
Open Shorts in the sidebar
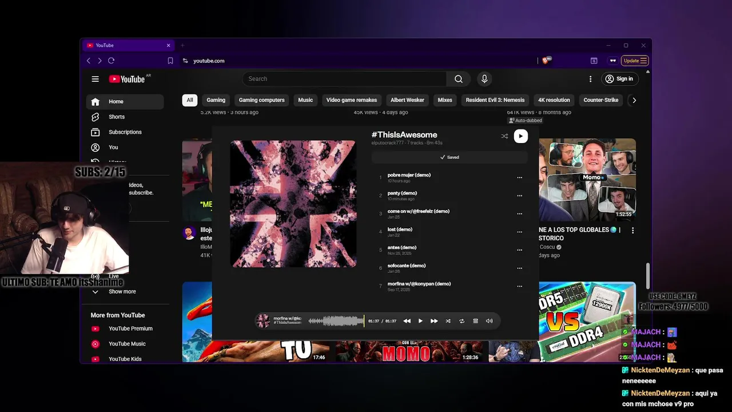[x=125, y=117]
